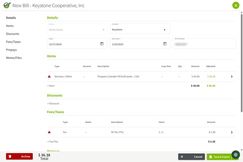Screen dimensions: 243x162
Task: Click the Fees/Taxes section heading
Action: [55, 112]
